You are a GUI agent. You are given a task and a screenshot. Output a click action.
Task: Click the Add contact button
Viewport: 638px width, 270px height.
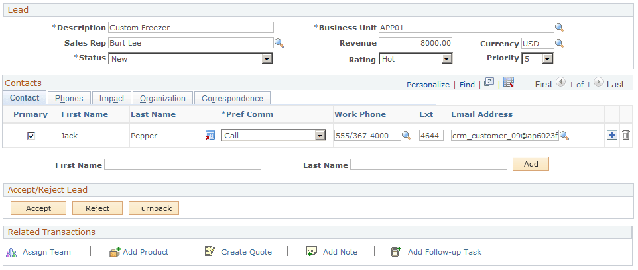click(x=531, y=164)
